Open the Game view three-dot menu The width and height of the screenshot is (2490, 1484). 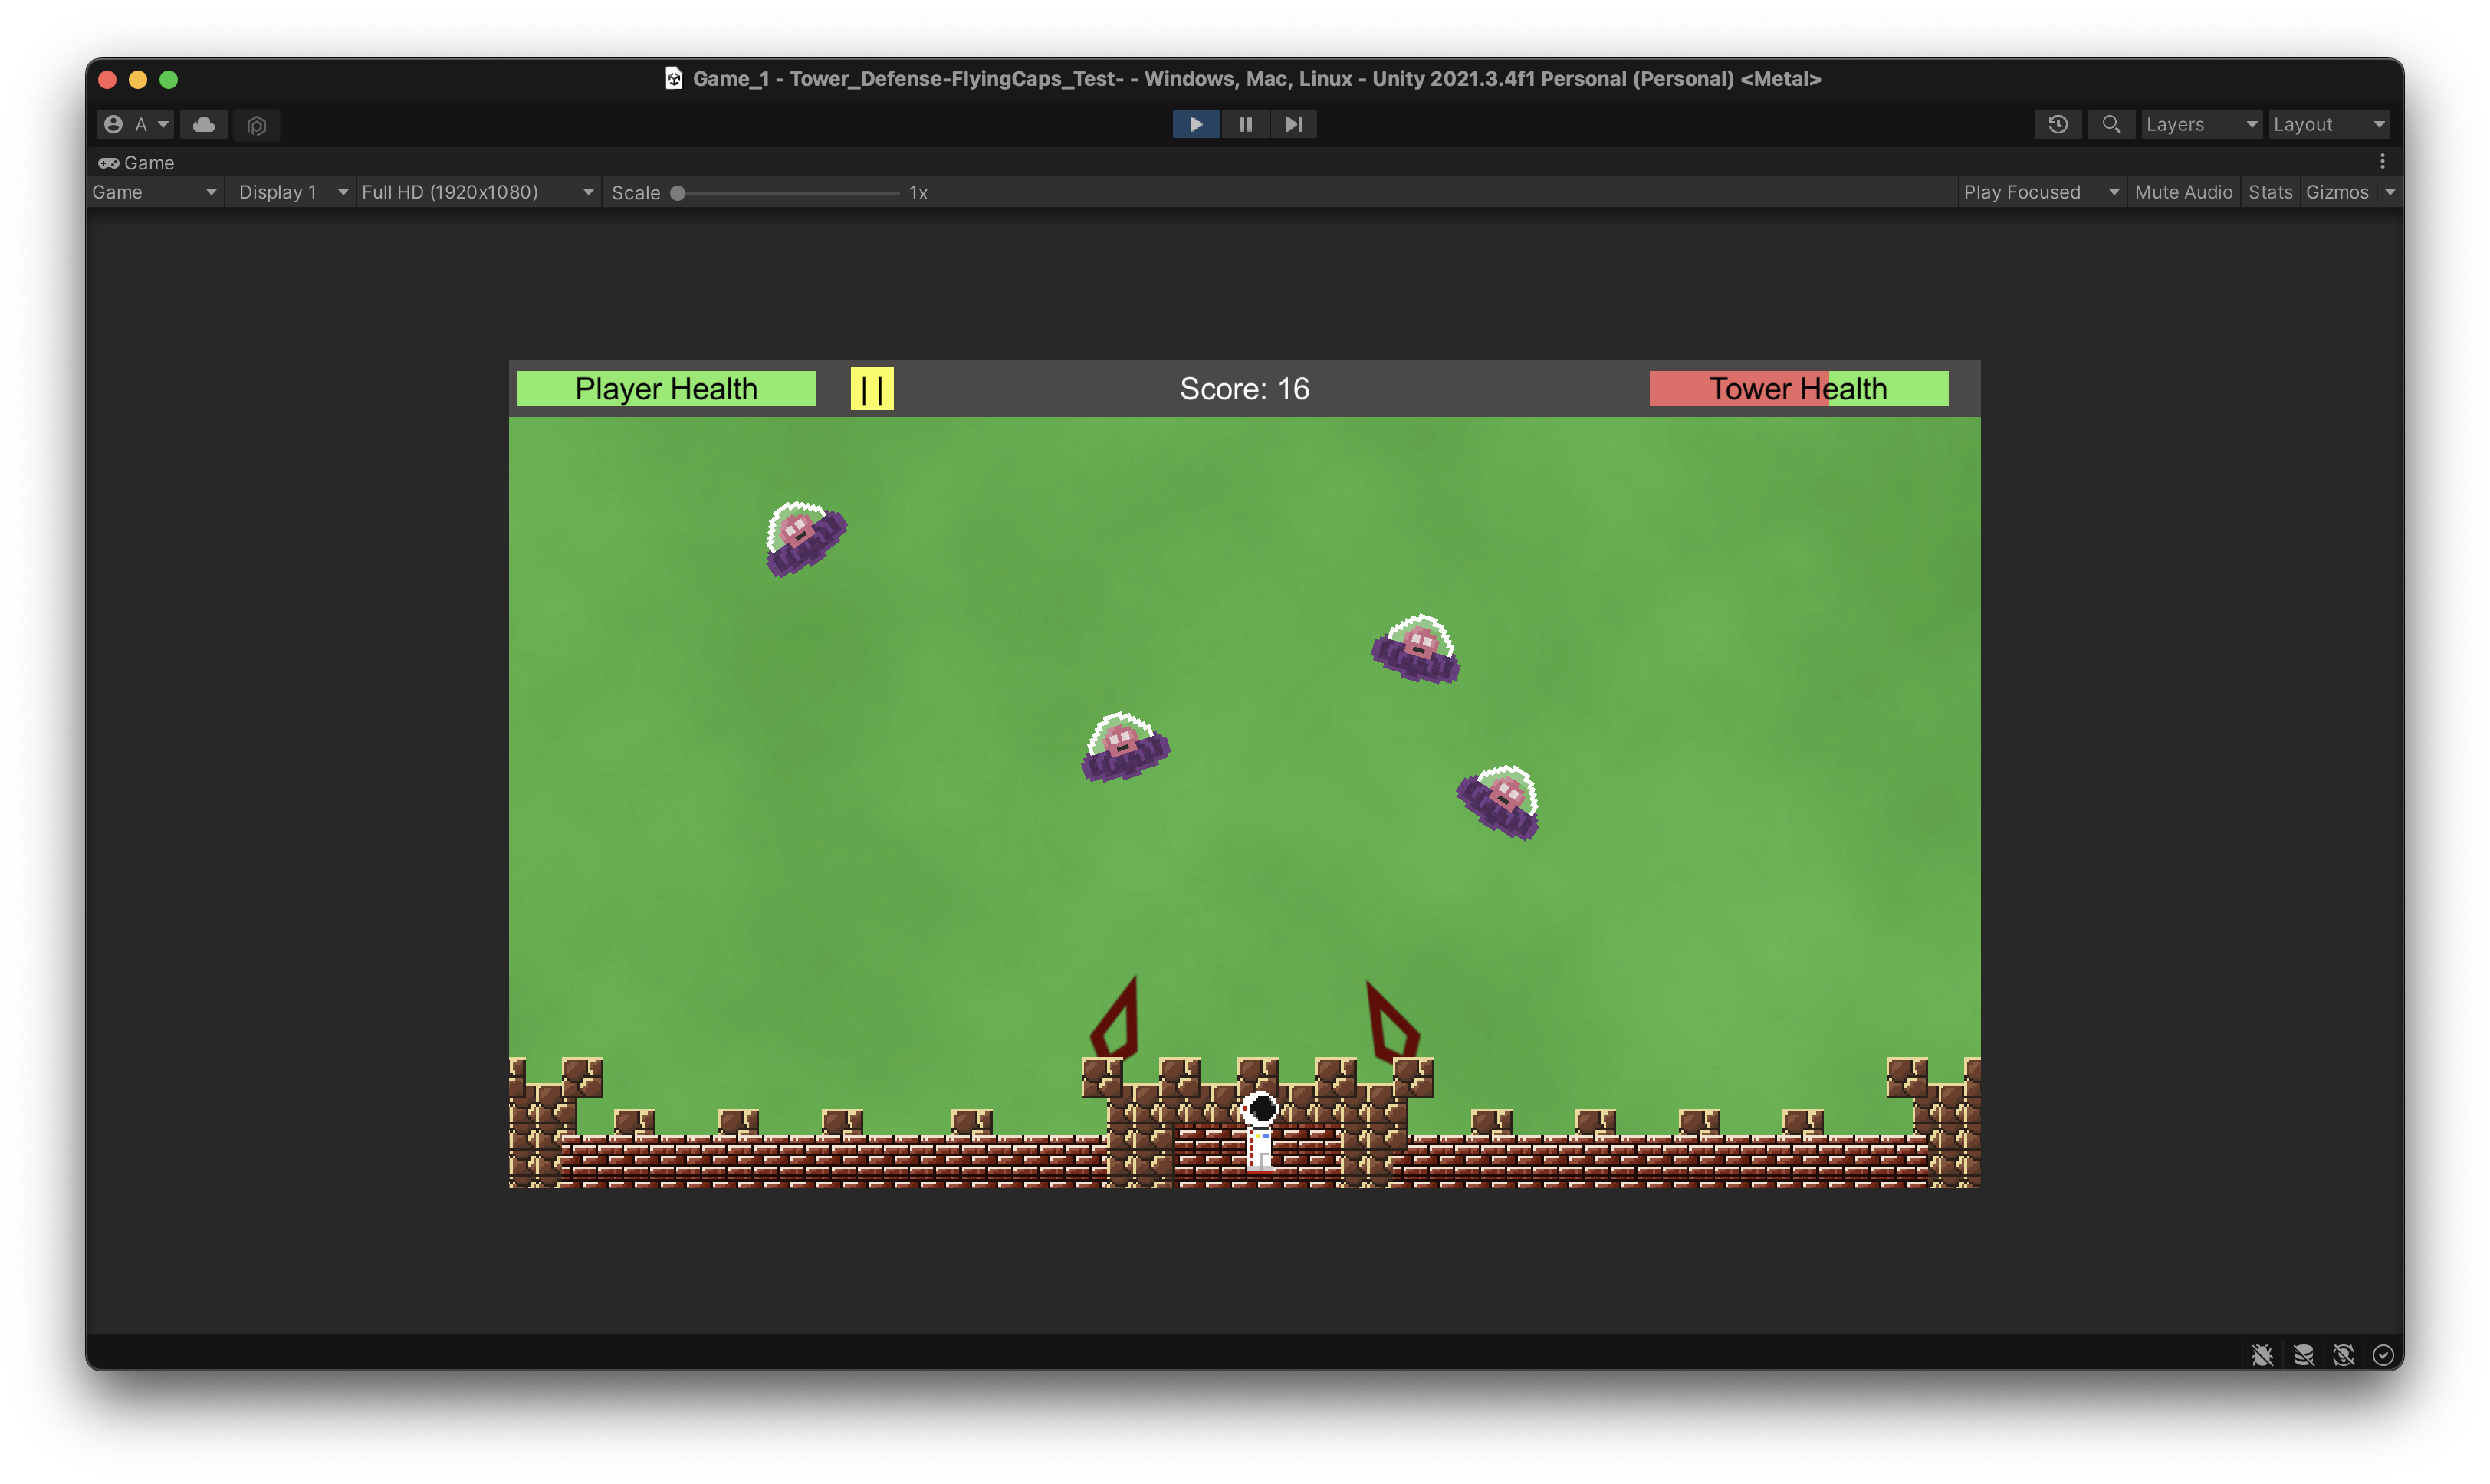[x=2384, y=160]
